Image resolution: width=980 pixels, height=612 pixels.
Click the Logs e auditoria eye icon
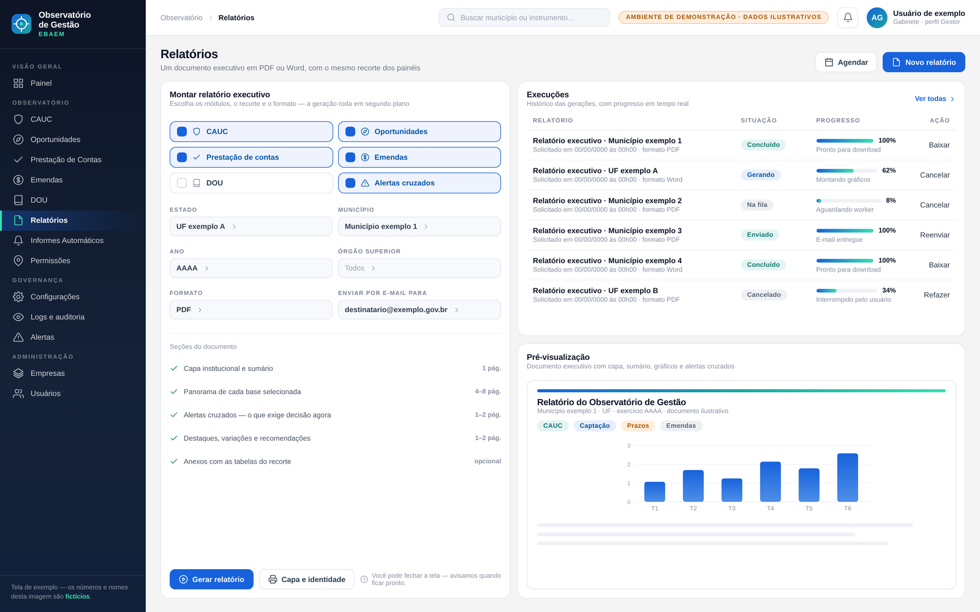(x=18, y=317)
